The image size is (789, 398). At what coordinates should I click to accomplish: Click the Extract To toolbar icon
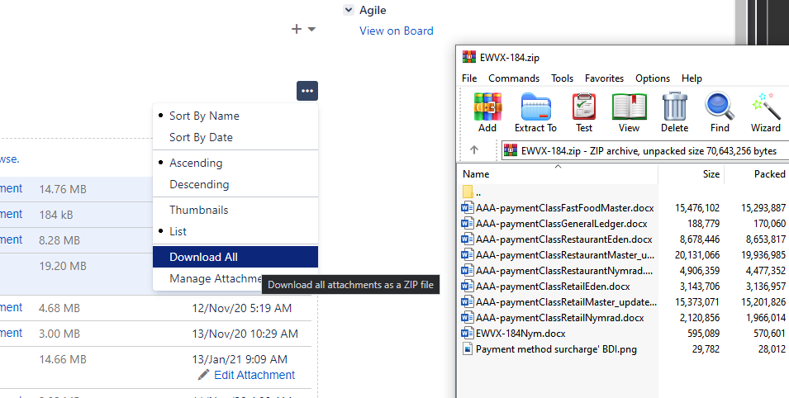[535, 112]
